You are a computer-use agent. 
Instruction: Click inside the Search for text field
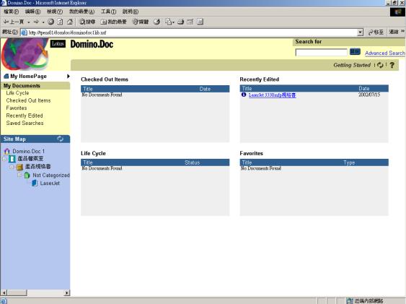pyautogui.click(x=321, y=52)
